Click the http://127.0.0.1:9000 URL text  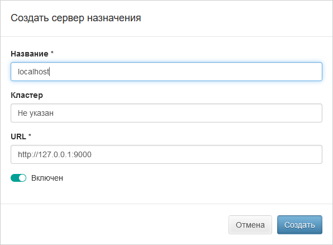click(55, 154)
